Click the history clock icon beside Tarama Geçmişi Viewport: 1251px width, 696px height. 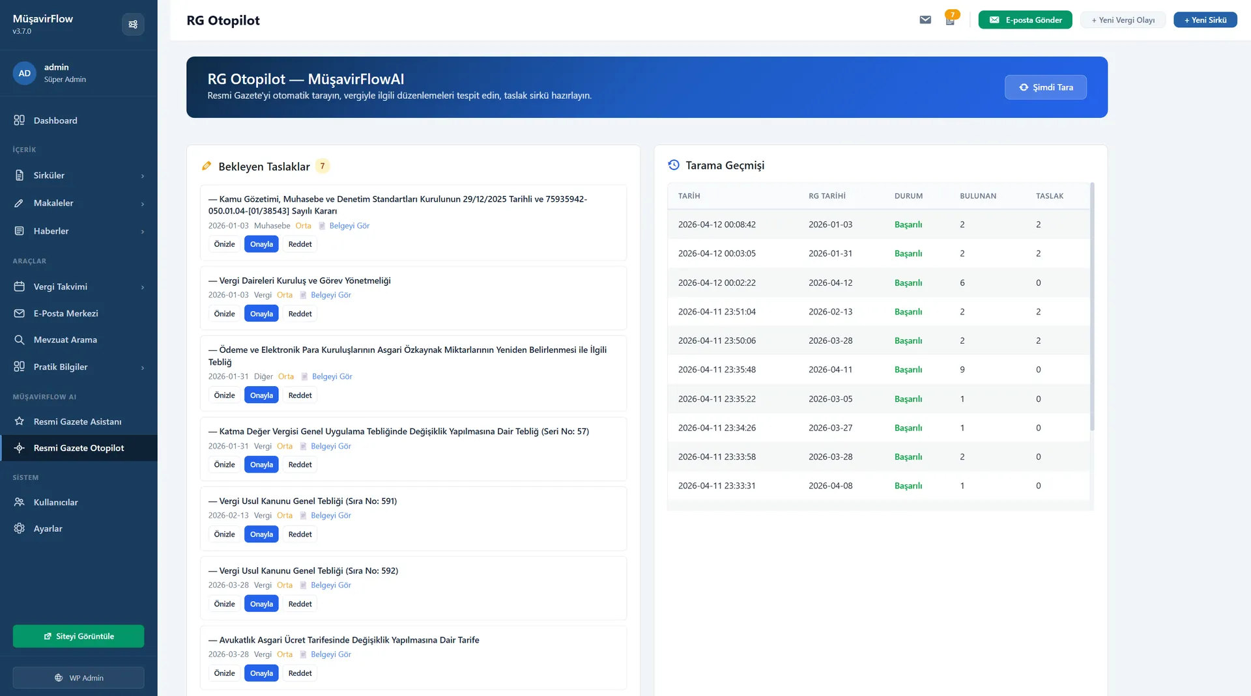[x=674, y=165]
